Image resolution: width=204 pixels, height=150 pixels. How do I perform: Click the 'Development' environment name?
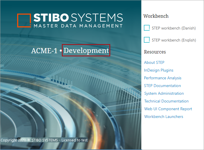click(x=86, y=50)
